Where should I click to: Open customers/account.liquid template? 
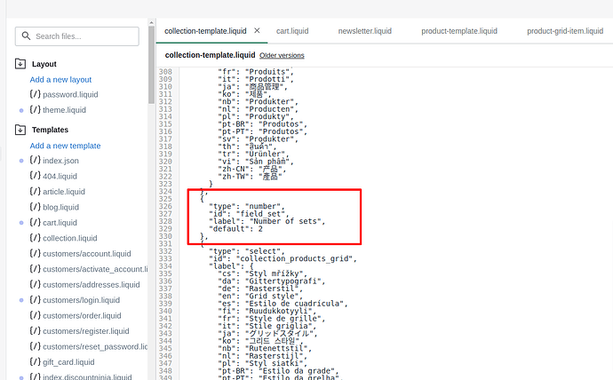point(87,254)
